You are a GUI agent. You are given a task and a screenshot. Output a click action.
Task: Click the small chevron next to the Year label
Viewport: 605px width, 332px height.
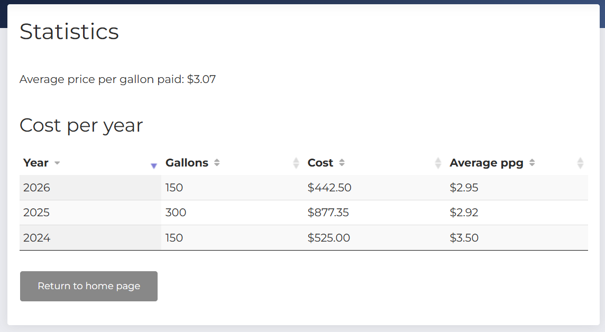click(x=57, y=163)
